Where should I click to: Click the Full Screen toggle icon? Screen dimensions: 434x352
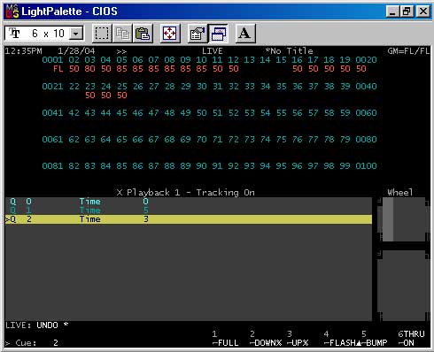170,34
